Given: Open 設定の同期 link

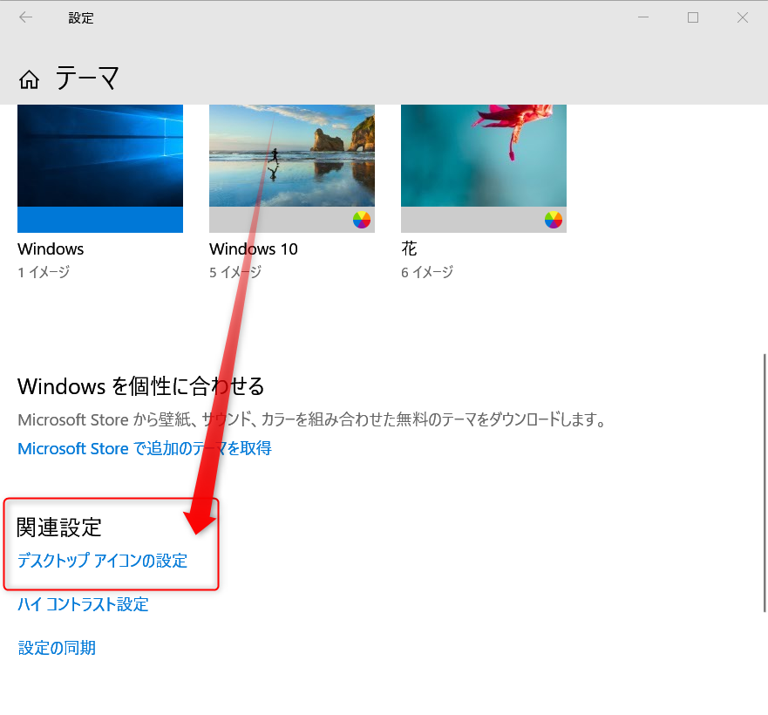Looking at the screenshot, I should (x=57, y=648).
